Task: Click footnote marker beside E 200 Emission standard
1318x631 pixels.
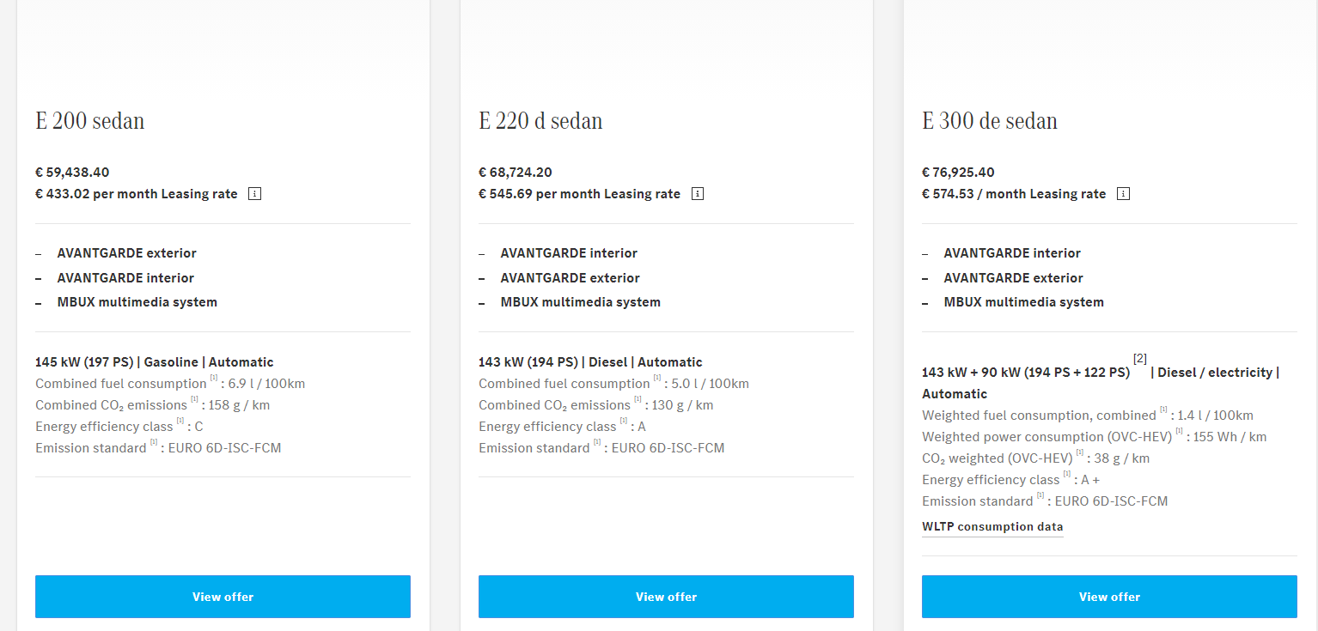Action: pos(154,443)
